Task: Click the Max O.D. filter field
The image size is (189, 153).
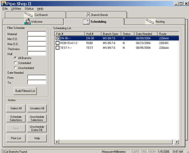Action: [x=37, y=44]
